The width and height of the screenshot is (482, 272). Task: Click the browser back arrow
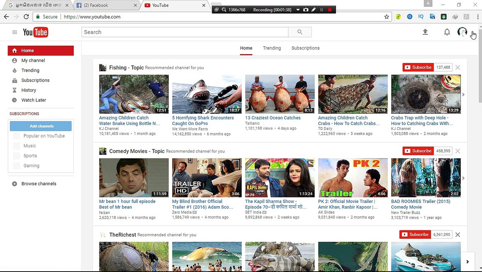pos(6,17)
